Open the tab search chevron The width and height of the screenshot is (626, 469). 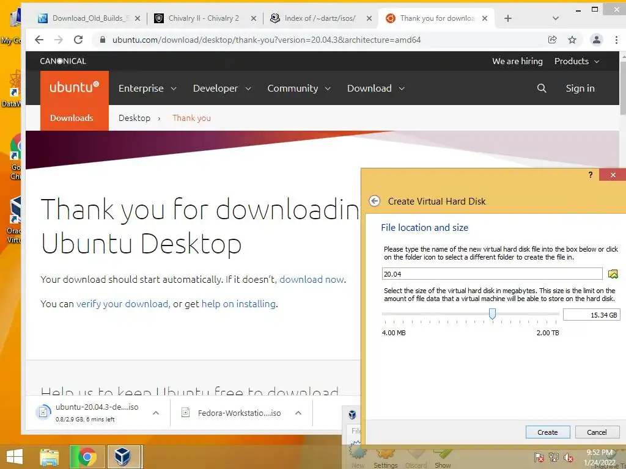coord(555,18)
